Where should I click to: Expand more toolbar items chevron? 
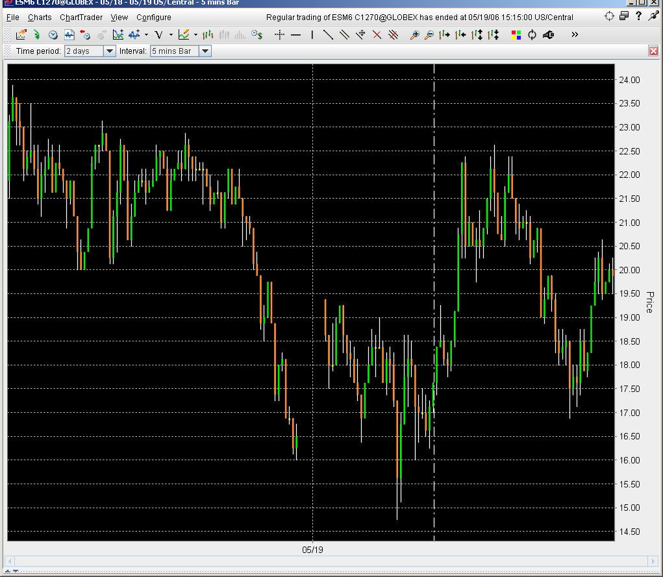click(x=575, y=34)
